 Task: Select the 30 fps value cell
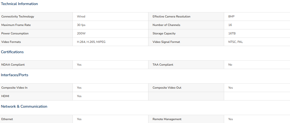coord(110,25)
